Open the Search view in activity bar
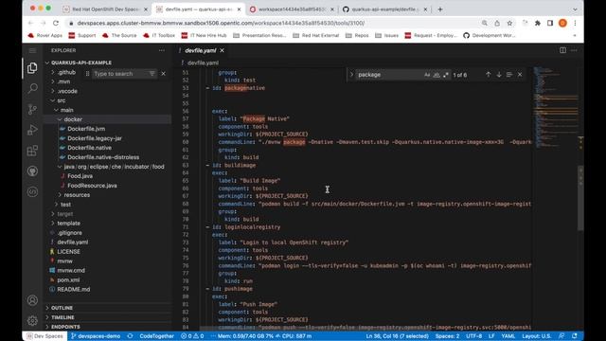 pos(32,88)
